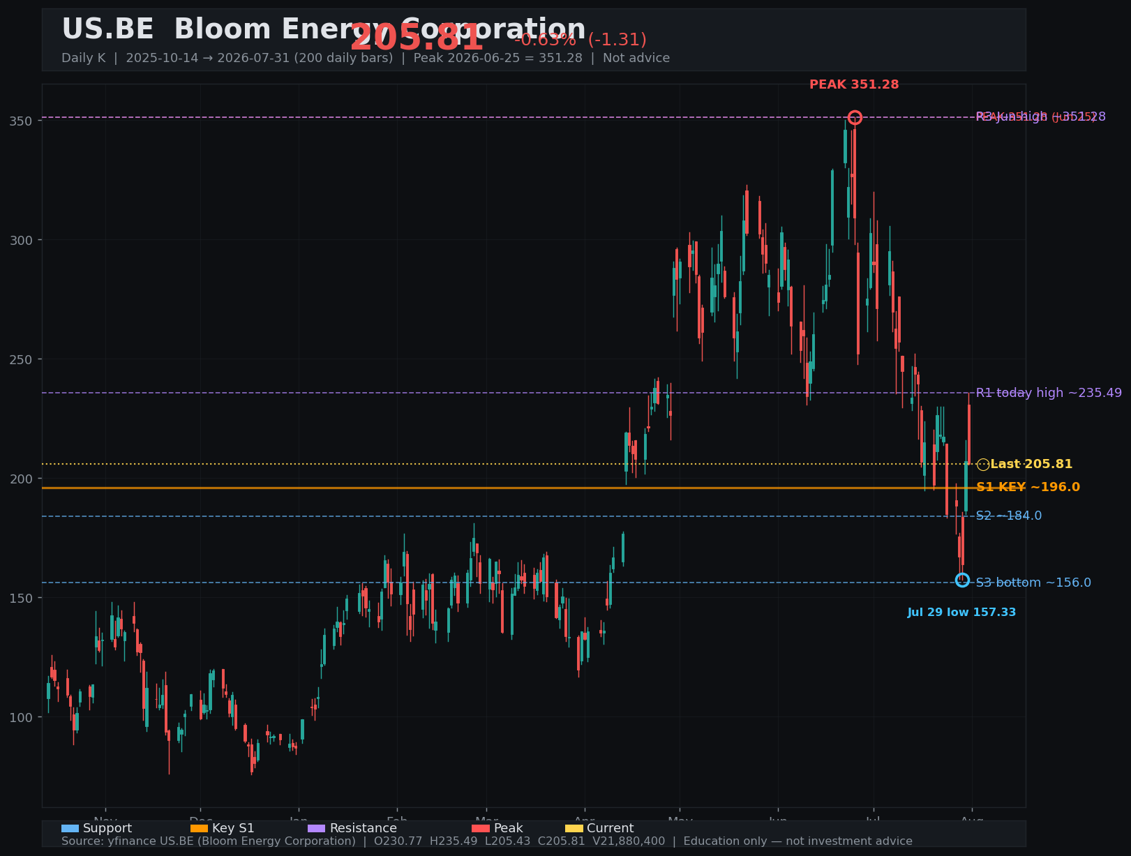Click the 'V21,880,400' volume value in the footer
The height and width of the screenshot is (856, 1131).
(x=629, y=841)
